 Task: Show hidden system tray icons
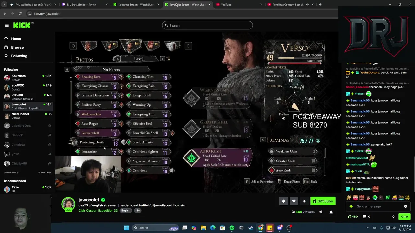click(x=367, y=228)
